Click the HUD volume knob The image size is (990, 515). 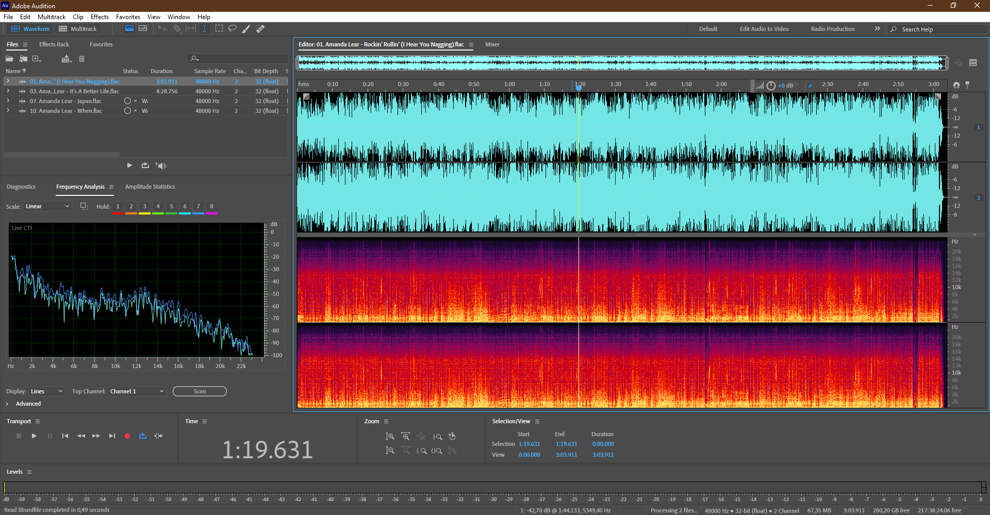point(771,86)
